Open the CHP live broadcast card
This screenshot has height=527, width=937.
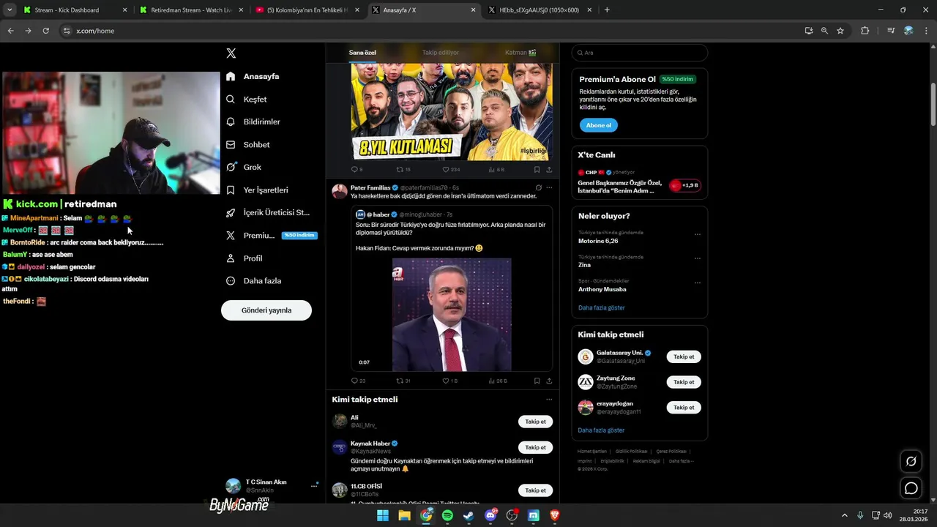640,182
